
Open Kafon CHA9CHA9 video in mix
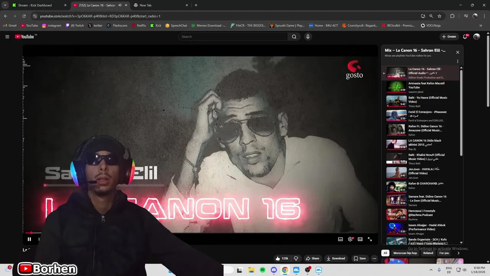[x=421, y=187]
